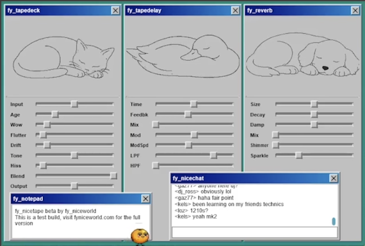365x246 pixels.
Task: Click the nicechat message input field
Action: (x=254, y=232)
